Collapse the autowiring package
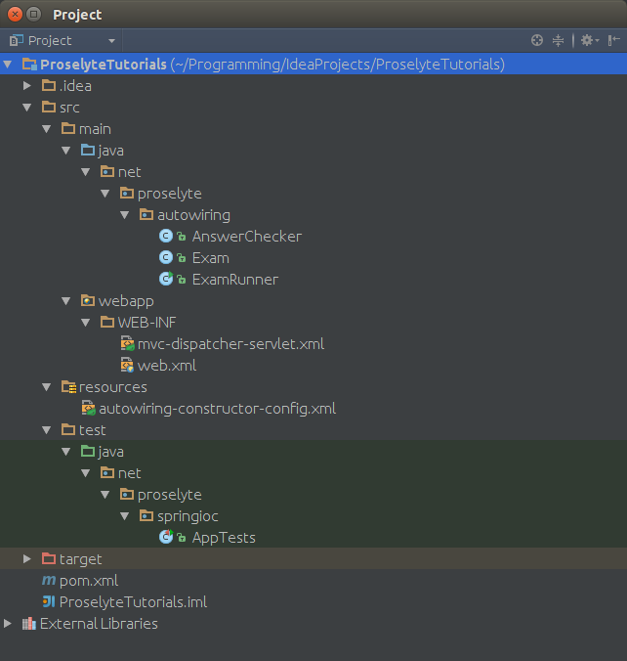This screenshot has width=627, height=661. (x=125, y=215)
